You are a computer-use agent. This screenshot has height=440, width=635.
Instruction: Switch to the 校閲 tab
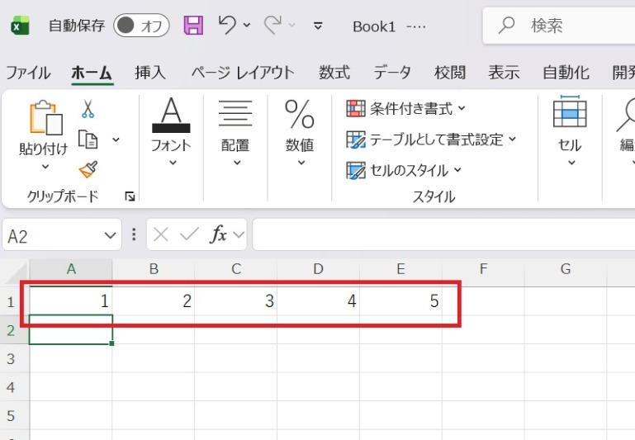[450, 73]
